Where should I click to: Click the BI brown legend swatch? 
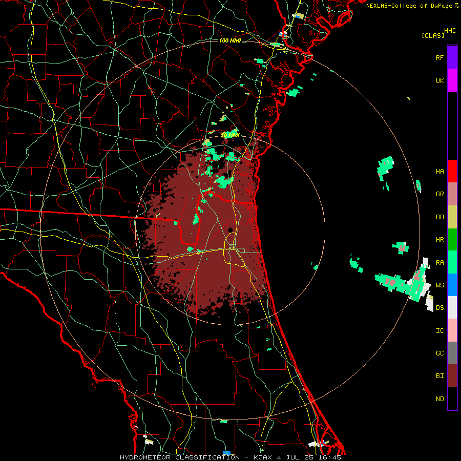[452, 376]
